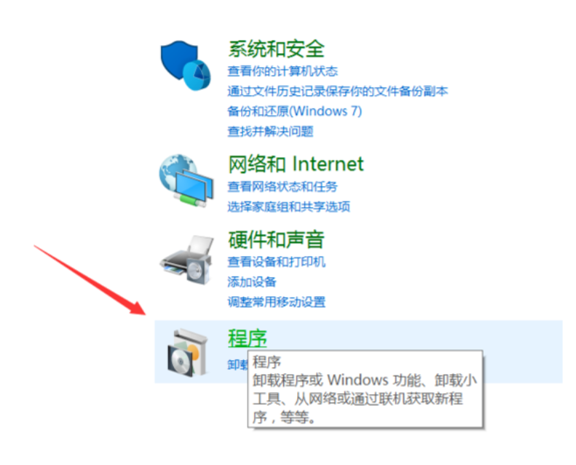576x465 pixels.
Task: Click 选择家庭组和共享选项 link
Action: [x=289, y=207]
